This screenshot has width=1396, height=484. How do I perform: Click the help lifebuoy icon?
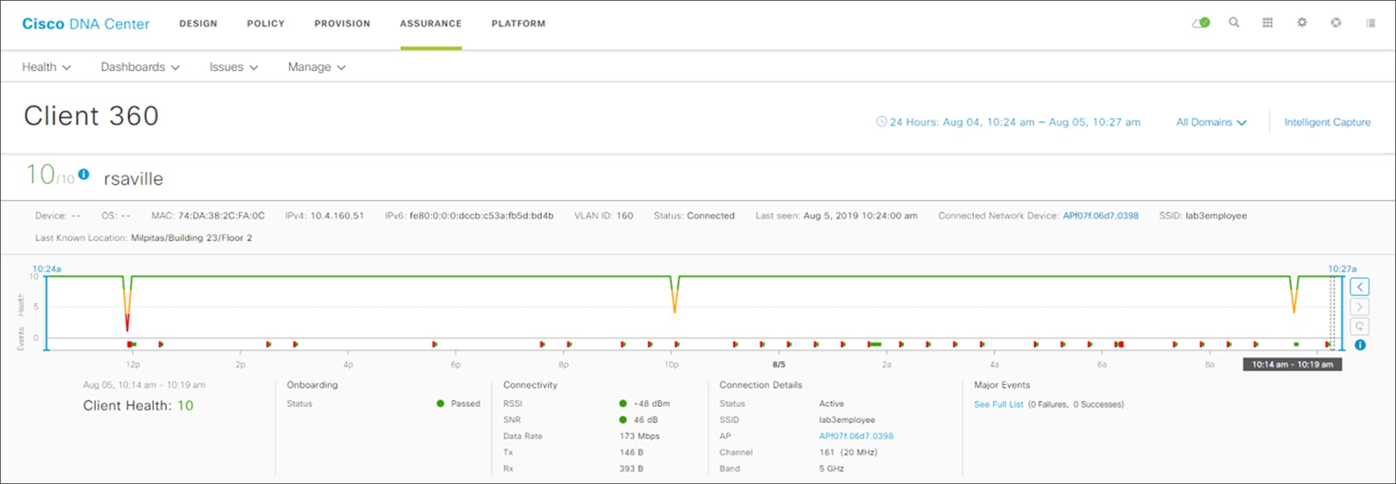point(1336,22)
